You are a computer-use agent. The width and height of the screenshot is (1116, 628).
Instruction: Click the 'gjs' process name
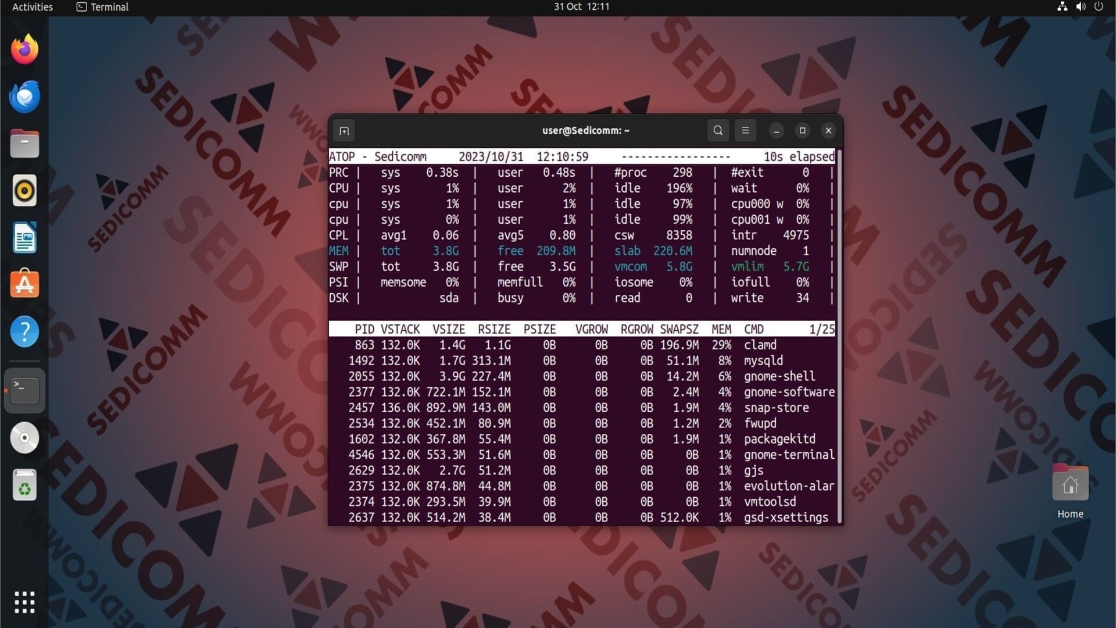coord(753,470)
